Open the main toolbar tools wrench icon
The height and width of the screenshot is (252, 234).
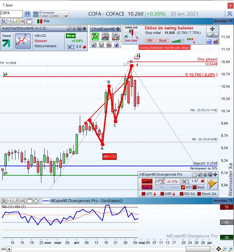click(3, 21)
